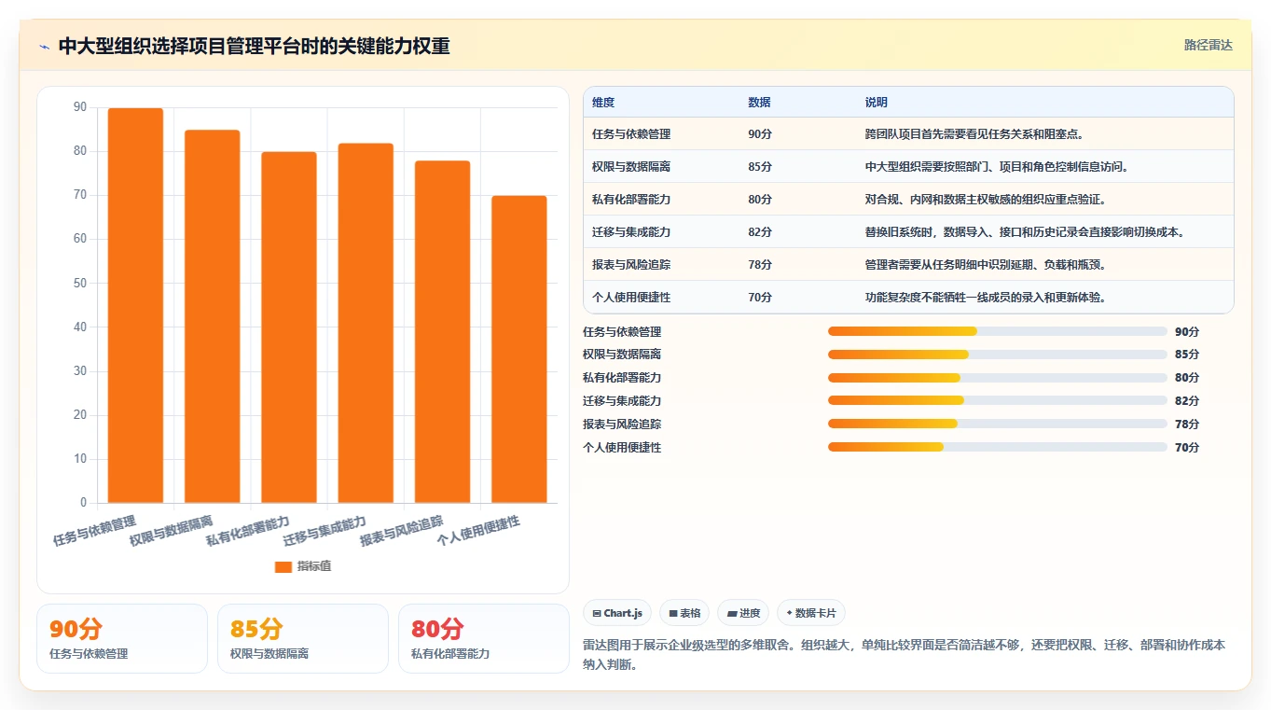The height and width of the screenshot is (710, 1271).
Task: Click the 说明 table column header
Action: point(877,103)
